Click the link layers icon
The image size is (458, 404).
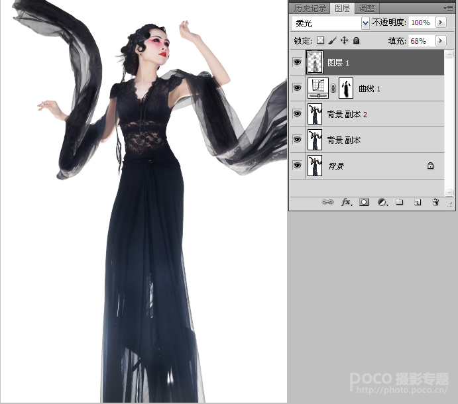(x=327, y=202)
